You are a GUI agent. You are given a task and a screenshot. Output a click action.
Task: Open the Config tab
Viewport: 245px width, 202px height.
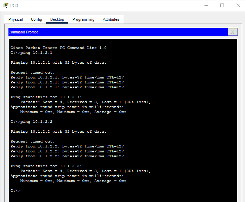click(x=36, y=19)
